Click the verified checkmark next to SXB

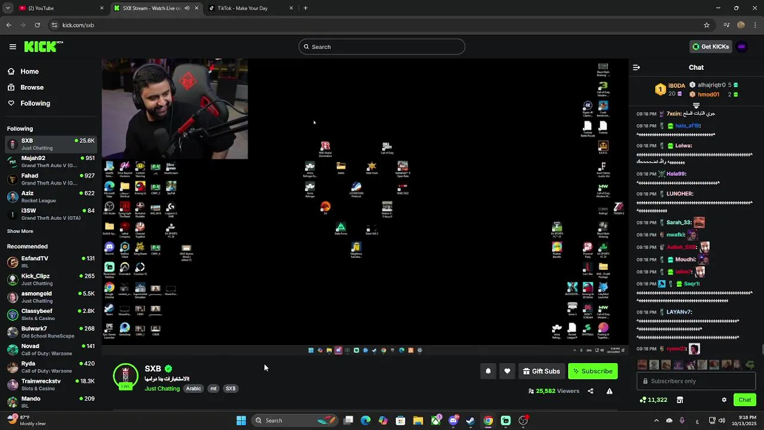168,369
